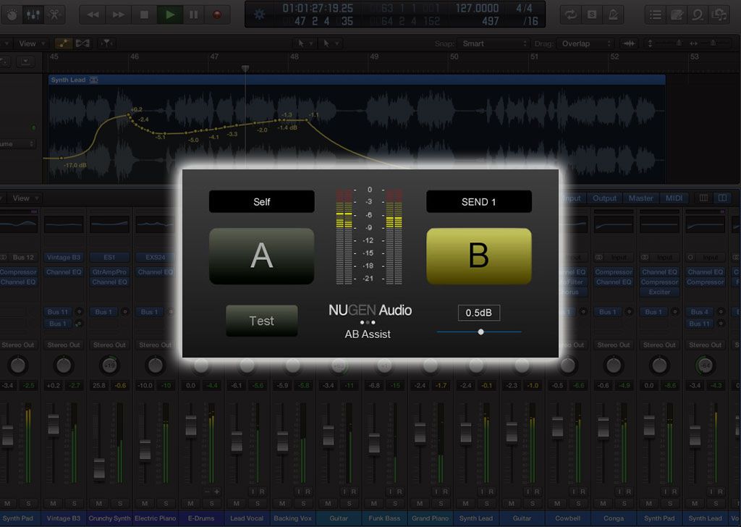
Task: Pause playback with the Pause button
Action: 194,14
